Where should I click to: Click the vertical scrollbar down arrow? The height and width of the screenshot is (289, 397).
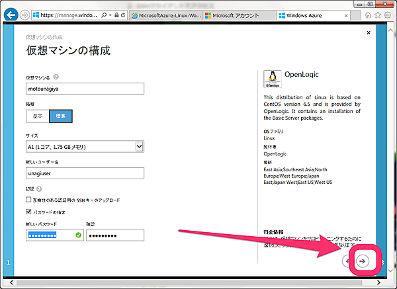[390, 270]
